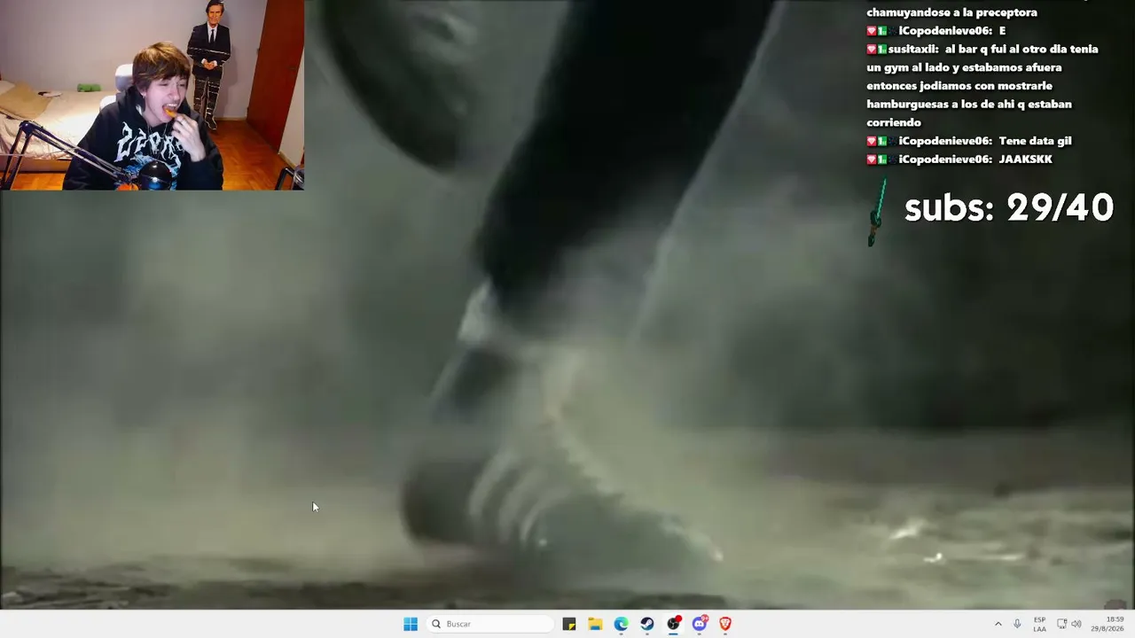Viewport: 1135px width, 638px height.
Task: Click the microphone tray icon
Action: pyautogui.click(x=1017, y=624)
